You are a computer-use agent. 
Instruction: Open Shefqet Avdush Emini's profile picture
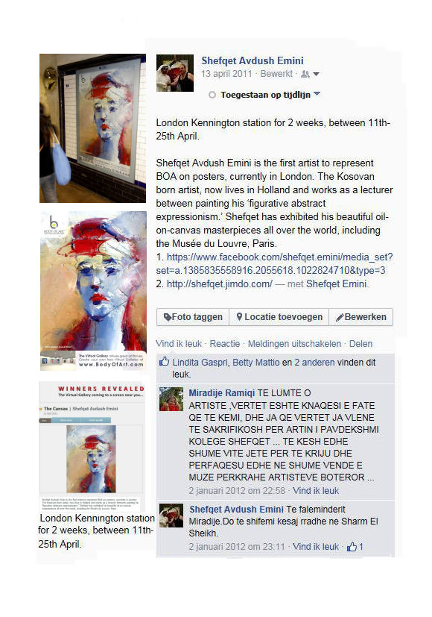[175, 73]
